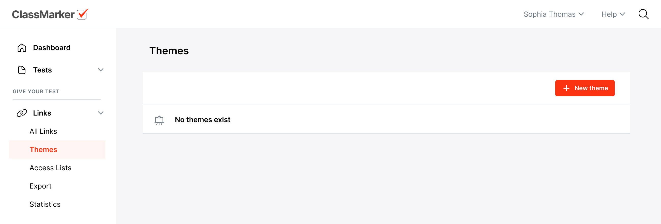Click the ClassMarker wordmark text
The width and height of the screenshot is (661, 224).
tap(43, 14)
